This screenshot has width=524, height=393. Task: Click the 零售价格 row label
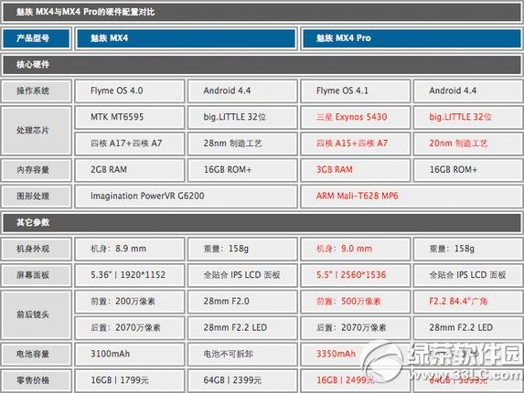[37, 380]
